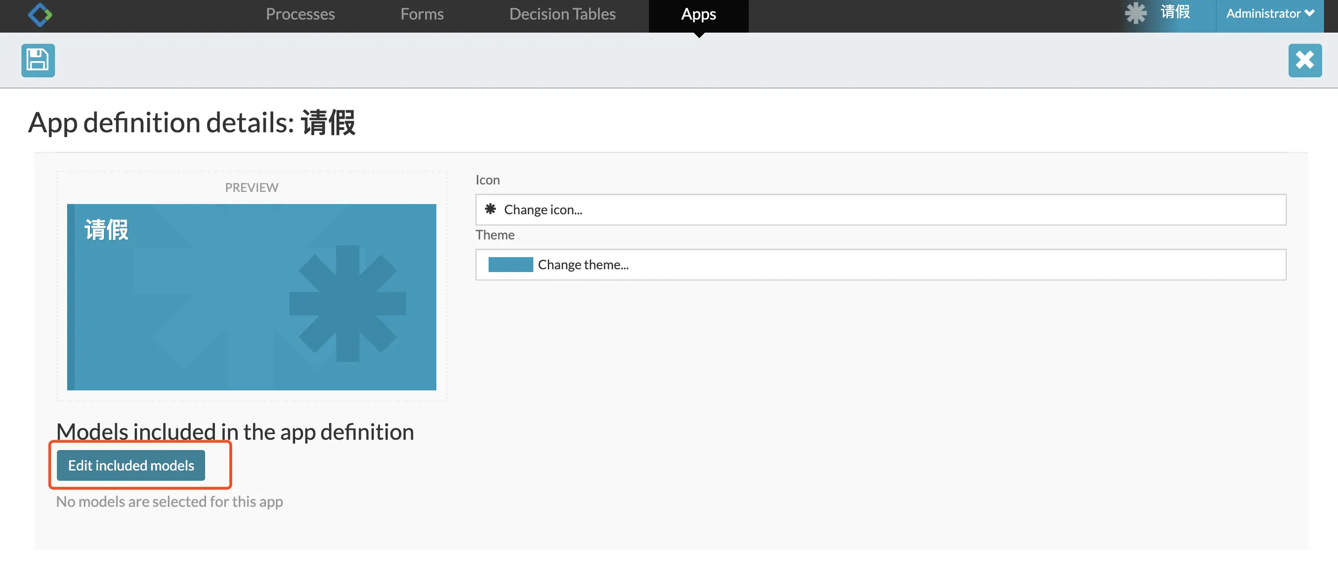Image resolution: width=1338 pixels, height=573 pixels.
Task: Click the 请假 title in preview tile
Action: pos(106,230)
